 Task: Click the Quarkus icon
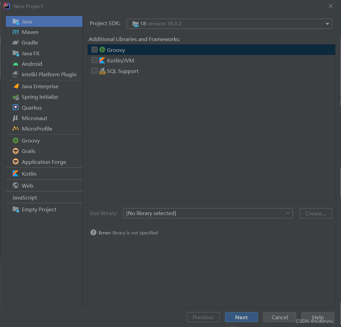16,108
